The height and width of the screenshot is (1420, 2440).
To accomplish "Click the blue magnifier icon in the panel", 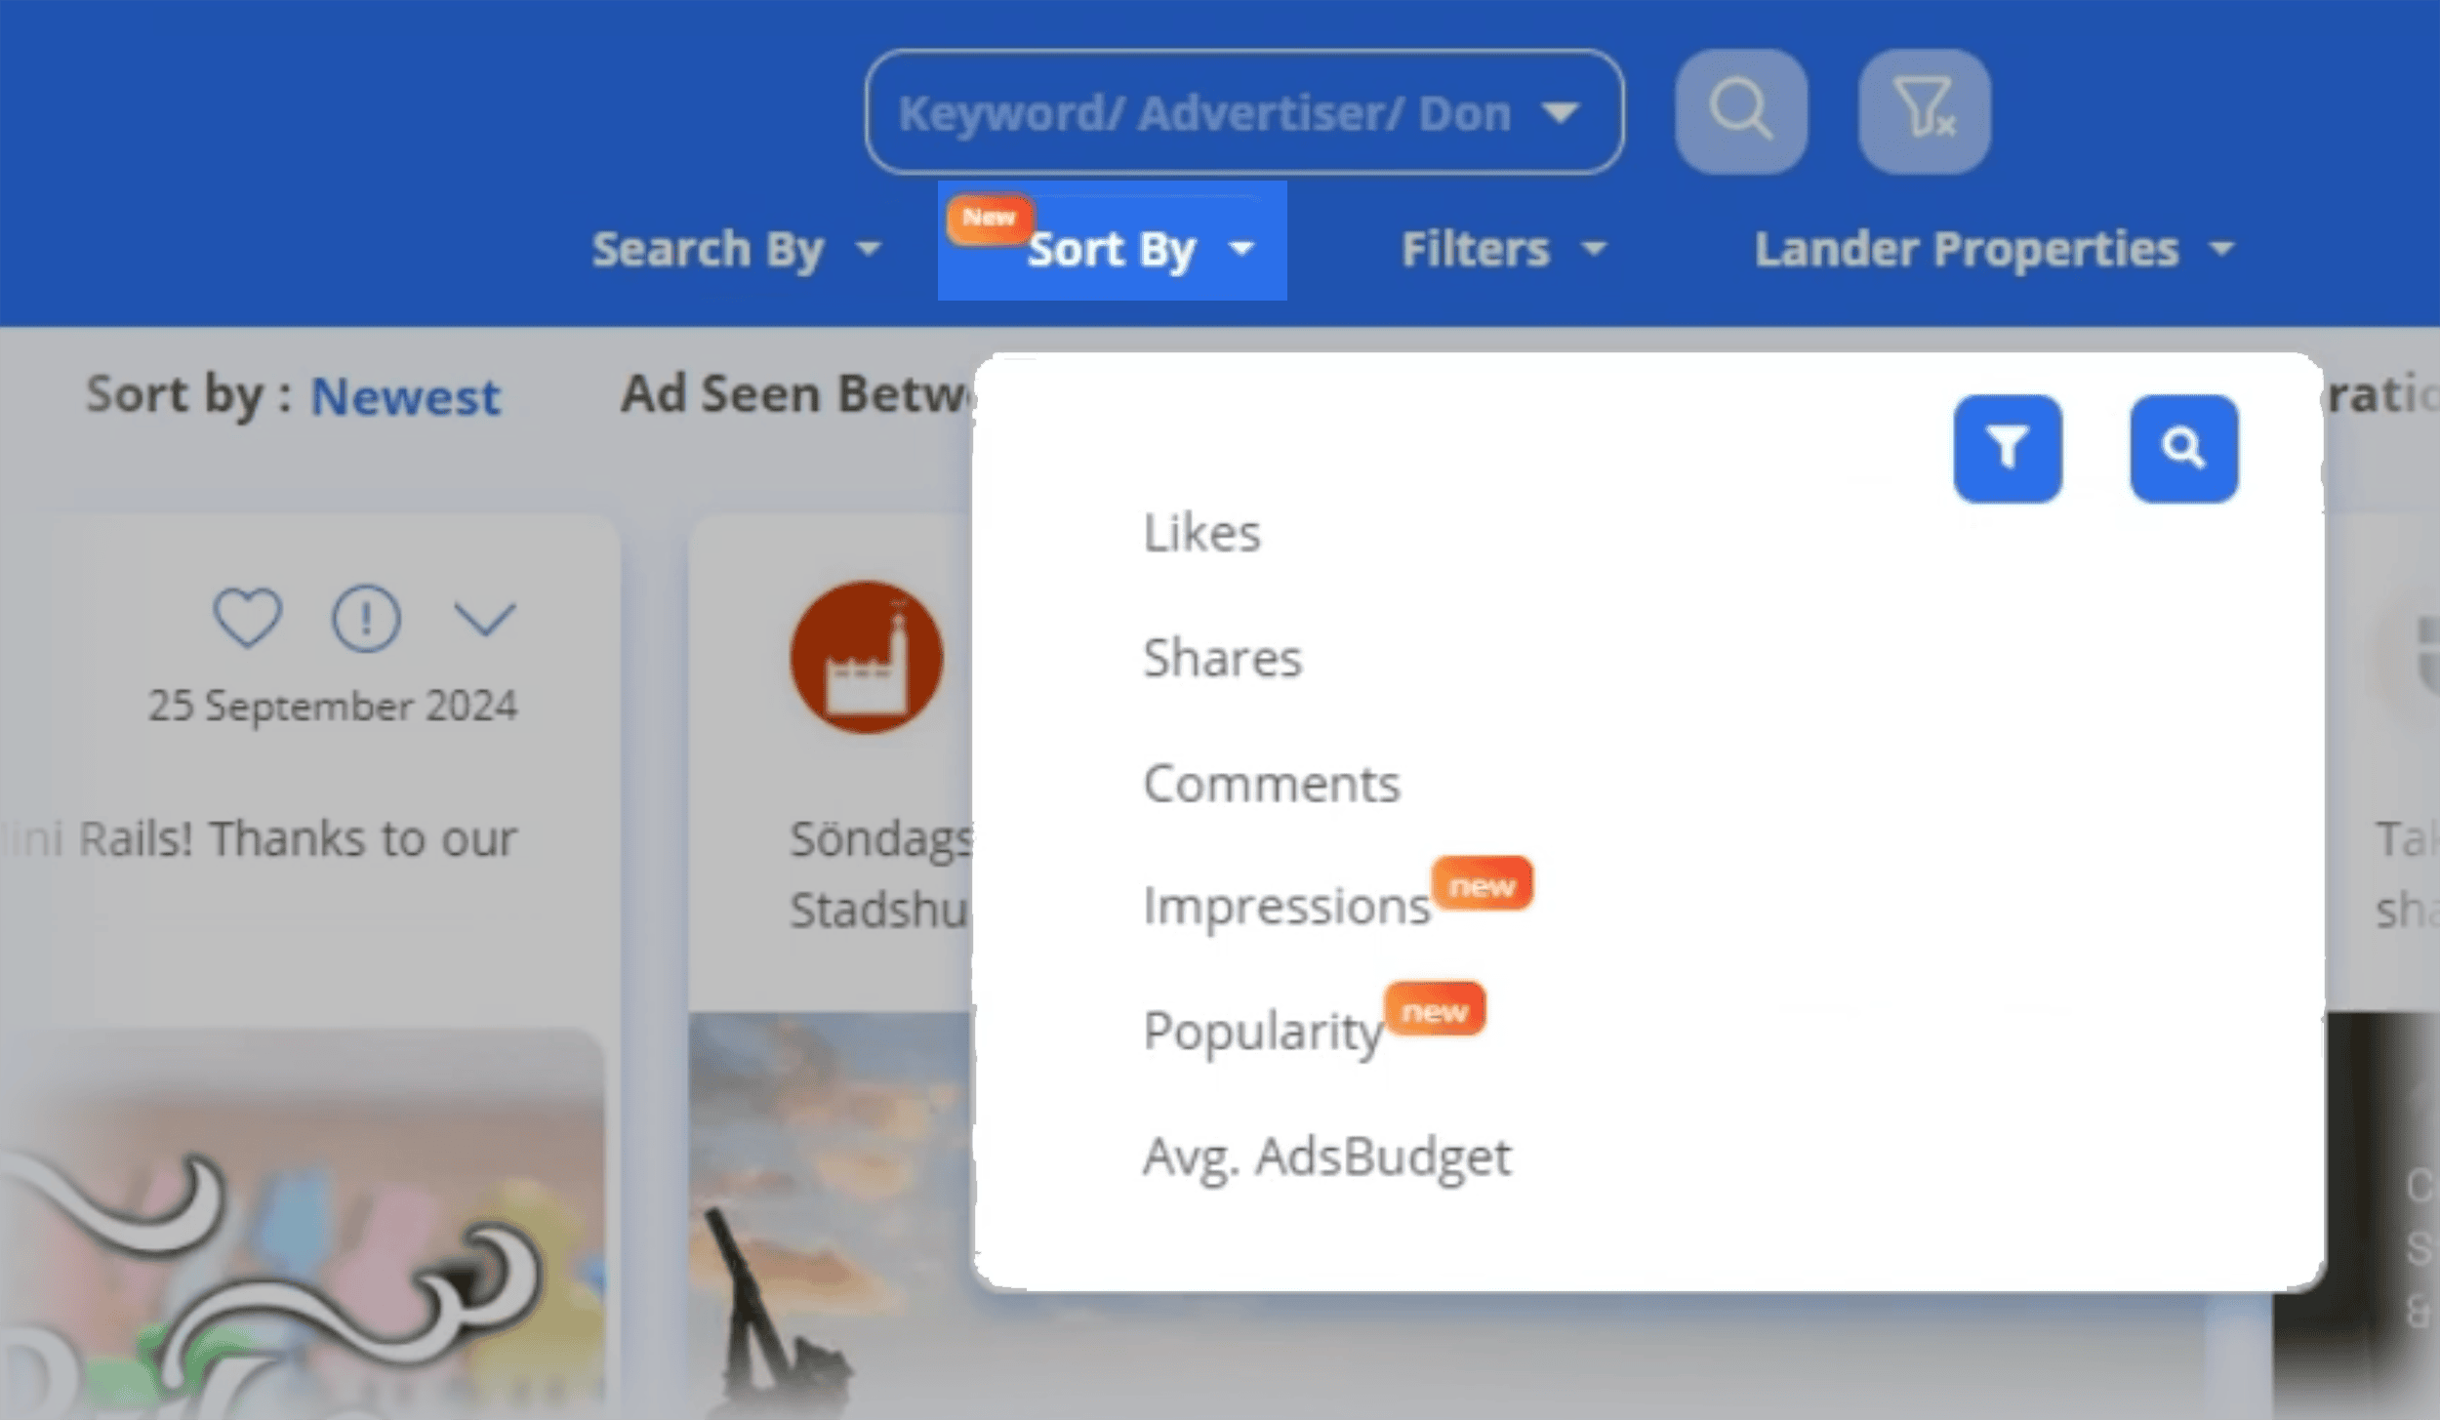I will coord(2185,449).
